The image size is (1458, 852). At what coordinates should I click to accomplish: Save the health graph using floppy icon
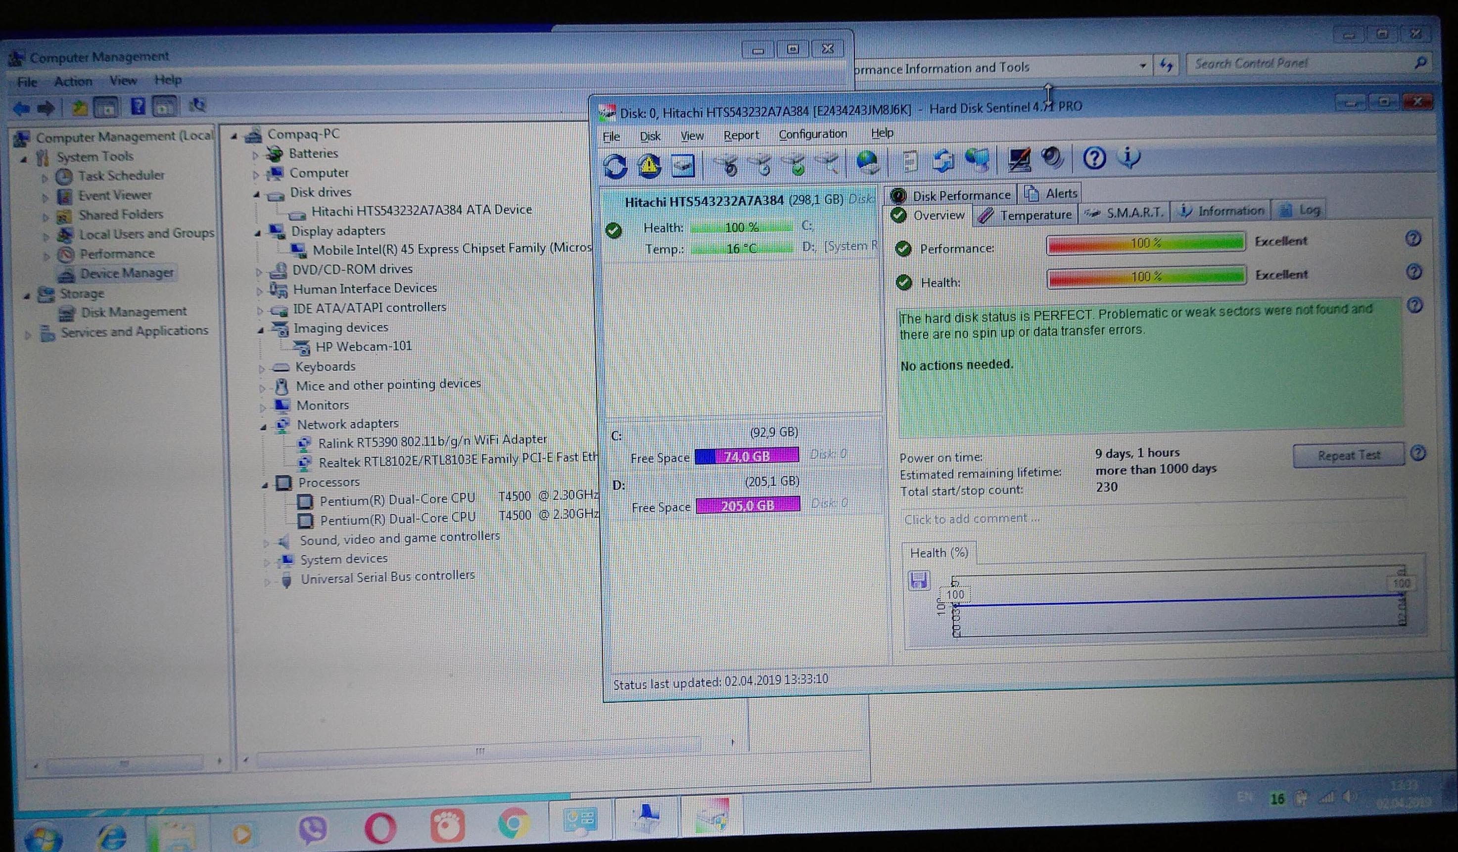pyautogui.click(x=918, y=580)
